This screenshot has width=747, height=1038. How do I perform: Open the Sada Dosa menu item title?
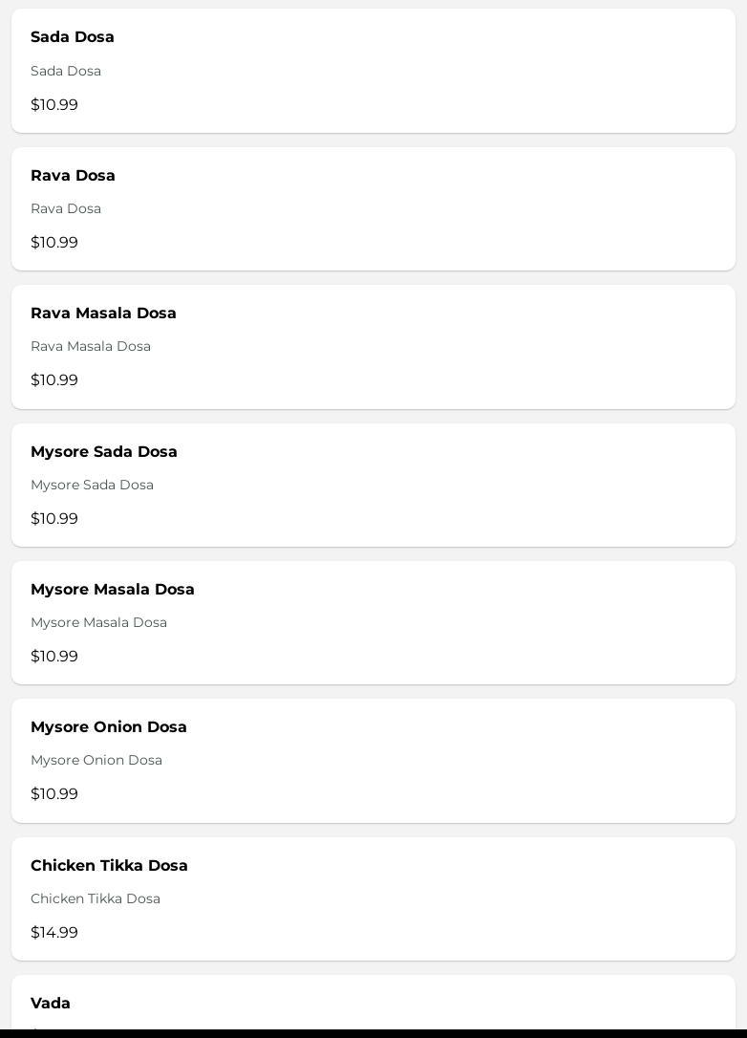click(x=73, y=37)
